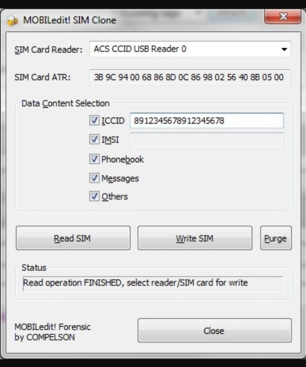The image size is (306, 367).
Task: Click the SIM Card ATR field
Action: click(x=190, y=77)
